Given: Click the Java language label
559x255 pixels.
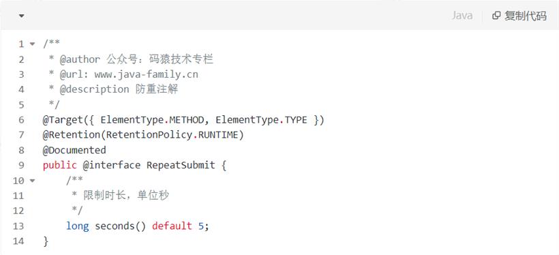Looking at the screenshot, I should pyautogui.click(x=462, y=16).
